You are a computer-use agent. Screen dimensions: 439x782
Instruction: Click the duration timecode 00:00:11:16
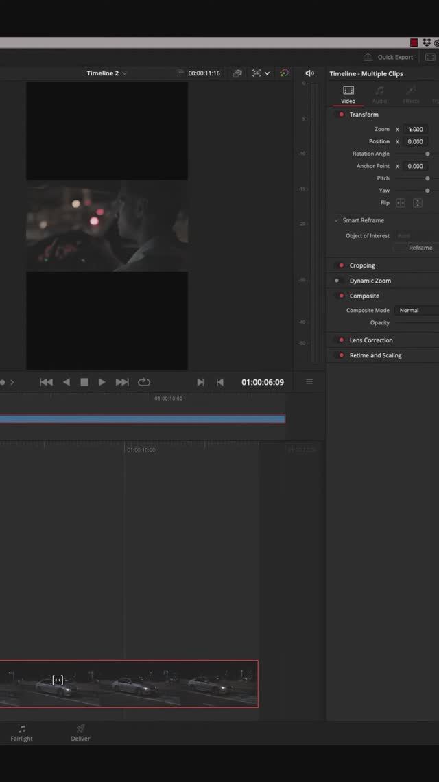[x=204, y=73]
